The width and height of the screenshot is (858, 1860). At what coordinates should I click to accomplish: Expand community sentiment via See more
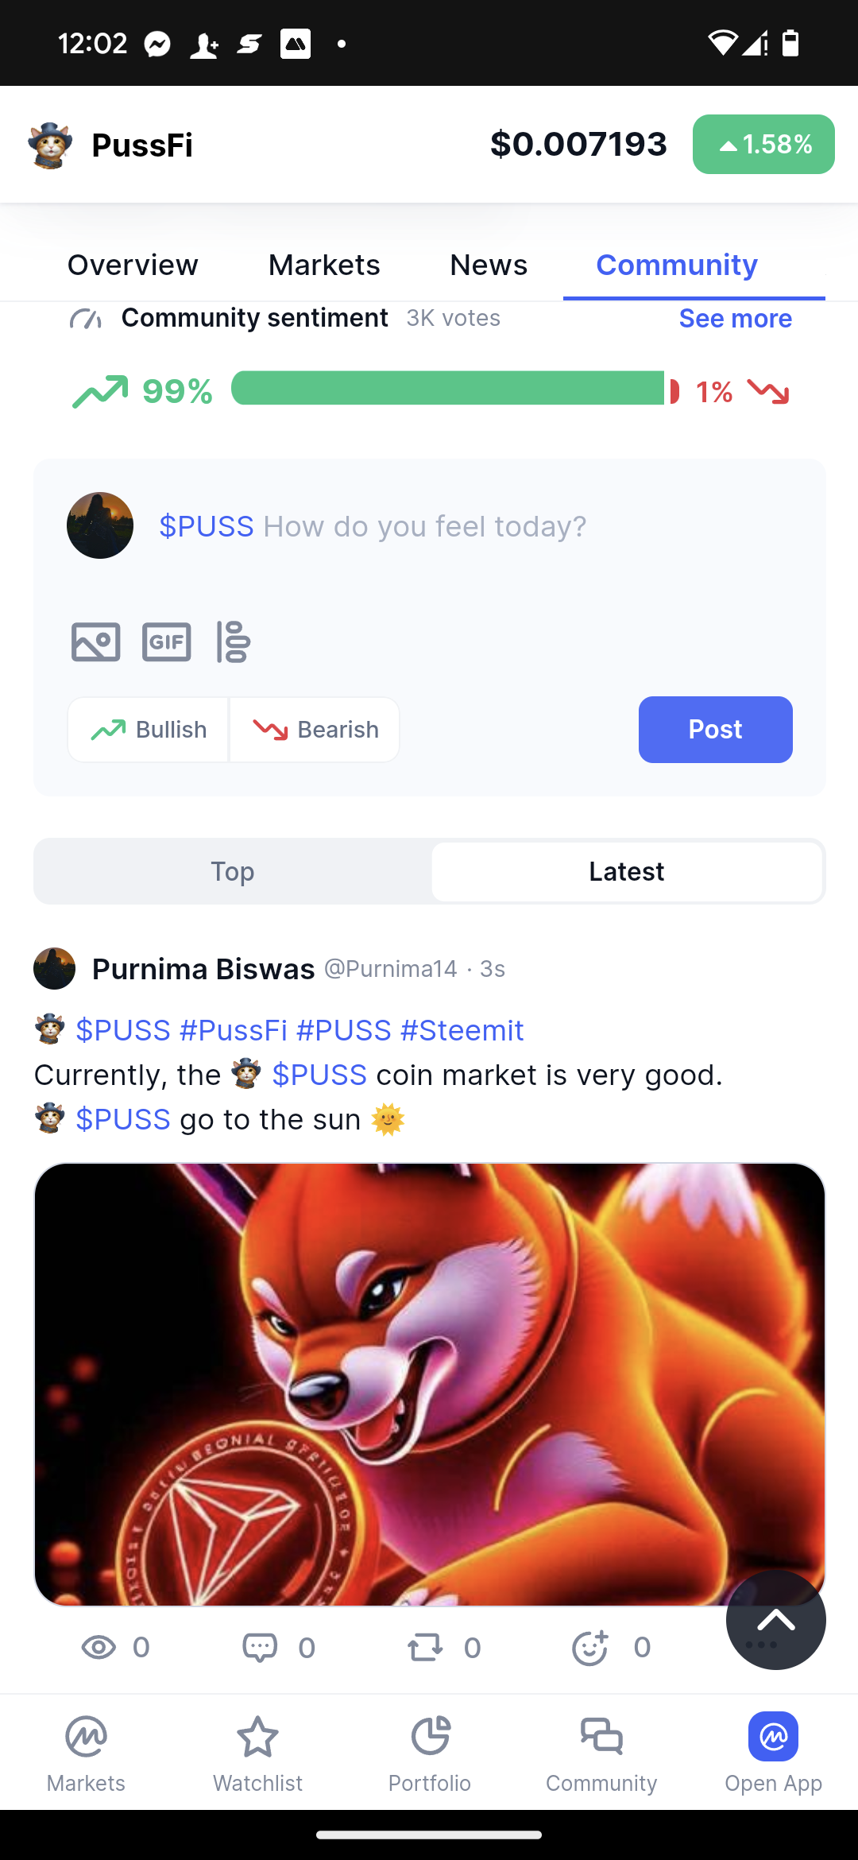pyautogui.click(x=735, y=319)
